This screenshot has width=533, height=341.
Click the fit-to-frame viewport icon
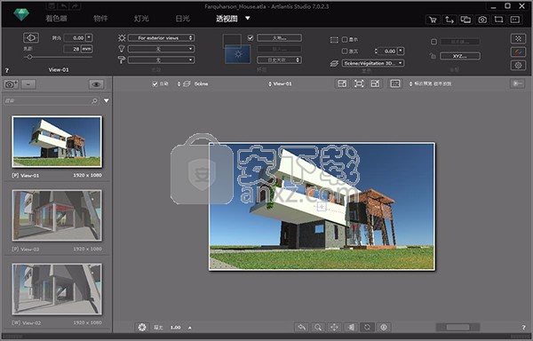tap(359, 83)
